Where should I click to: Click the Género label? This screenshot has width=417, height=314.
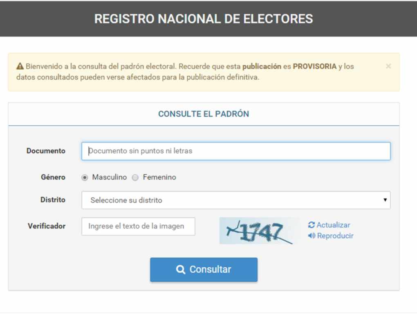point(53,178)
